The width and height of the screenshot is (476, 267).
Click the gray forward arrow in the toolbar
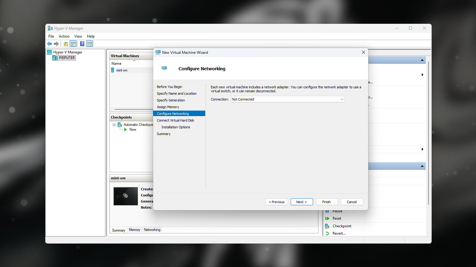56,44
